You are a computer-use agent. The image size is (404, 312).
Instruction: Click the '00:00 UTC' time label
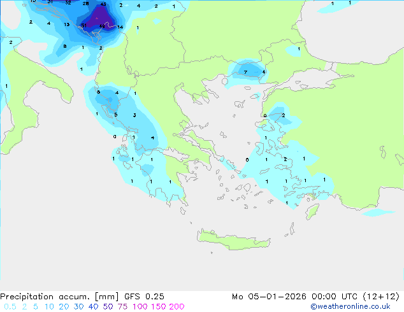tap(334, 297)
